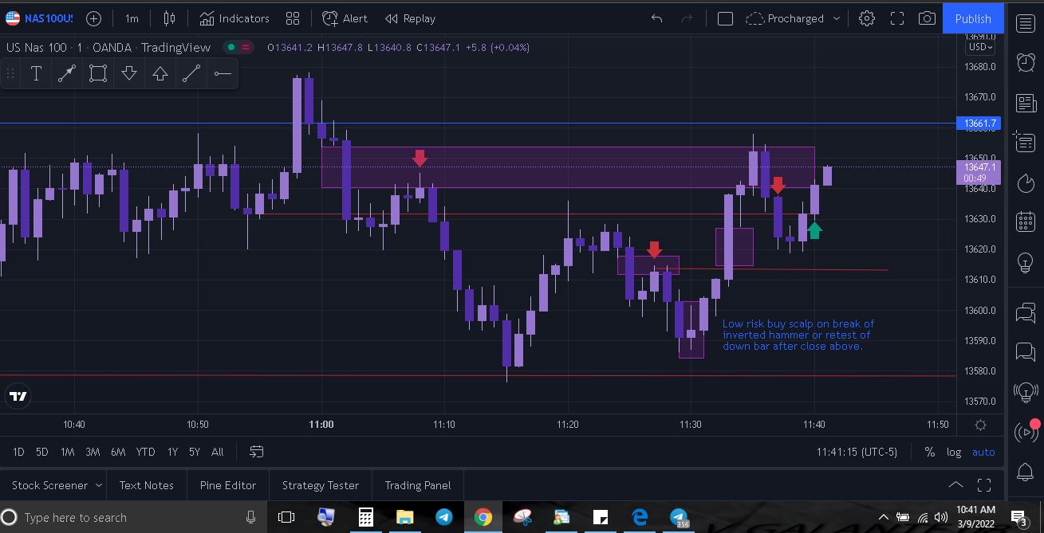Screen dimensions: 1044x533
Task: Set date range to YTD
Action: (145, 452)
